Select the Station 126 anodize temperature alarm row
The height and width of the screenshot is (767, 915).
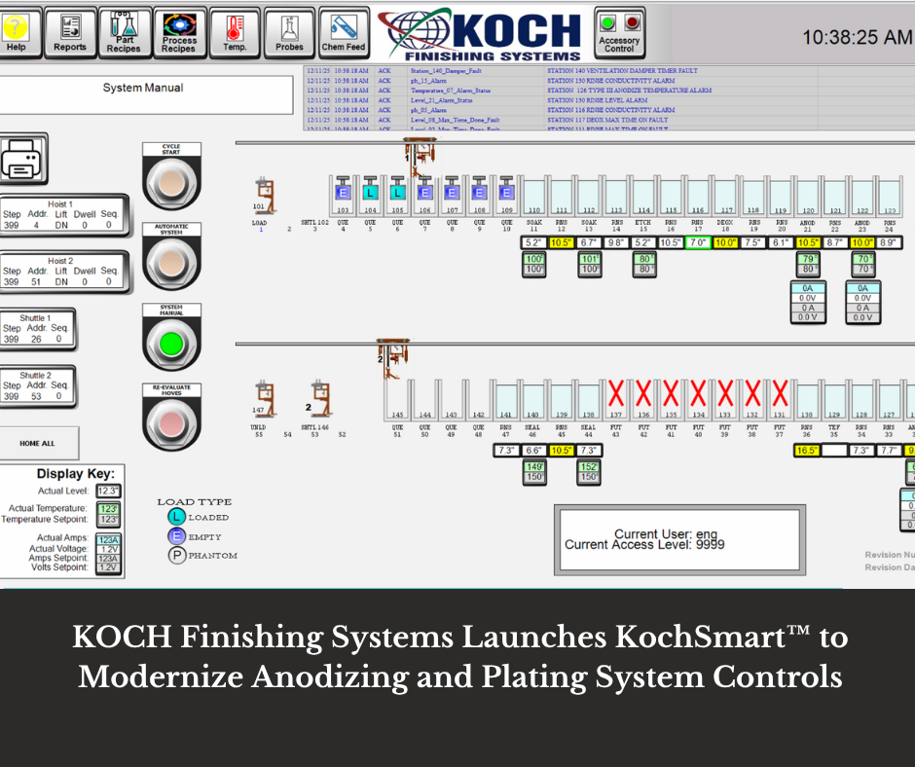[608, 91]
